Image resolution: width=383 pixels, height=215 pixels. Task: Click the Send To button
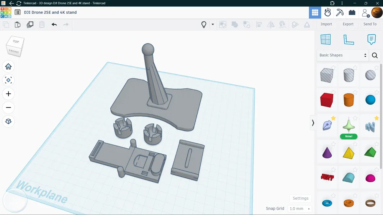[x=370, y=24]
